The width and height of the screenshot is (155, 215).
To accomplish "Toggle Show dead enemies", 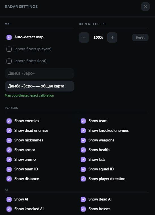I will pyautogui.click(x=9, y=131).
